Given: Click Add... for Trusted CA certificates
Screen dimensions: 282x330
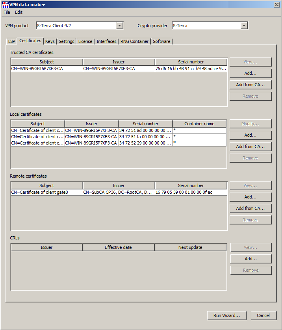Looking at the screenshot, I should (x=250, y=73).
